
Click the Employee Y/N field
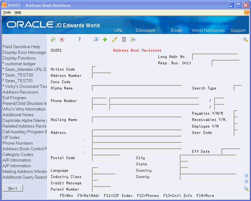tap(236, 126)
